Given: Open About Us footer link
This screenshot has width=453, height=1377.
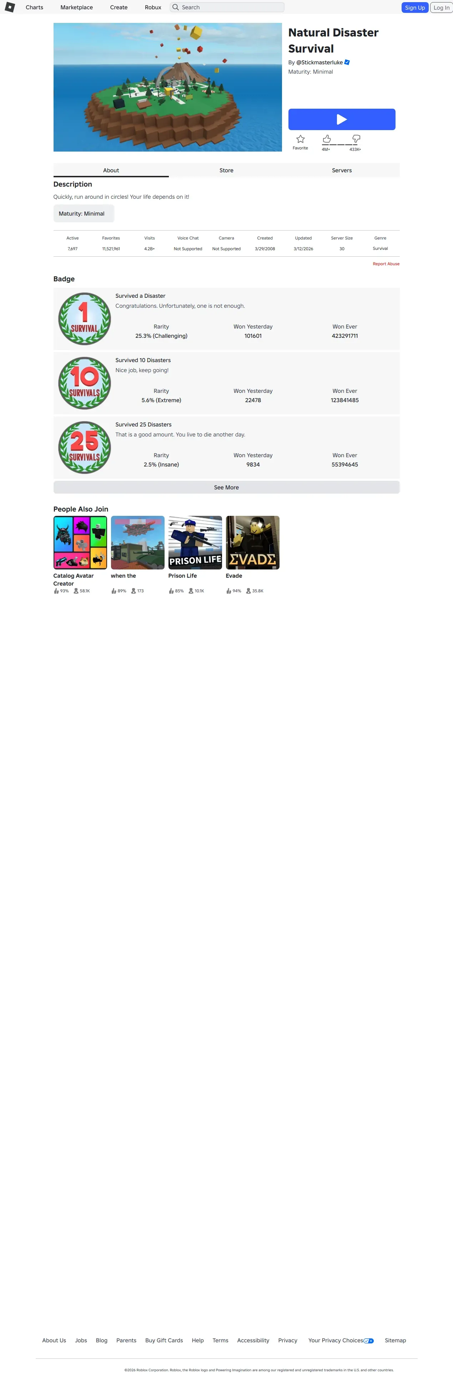Looking at the screenshot, I should point(54,1340).
